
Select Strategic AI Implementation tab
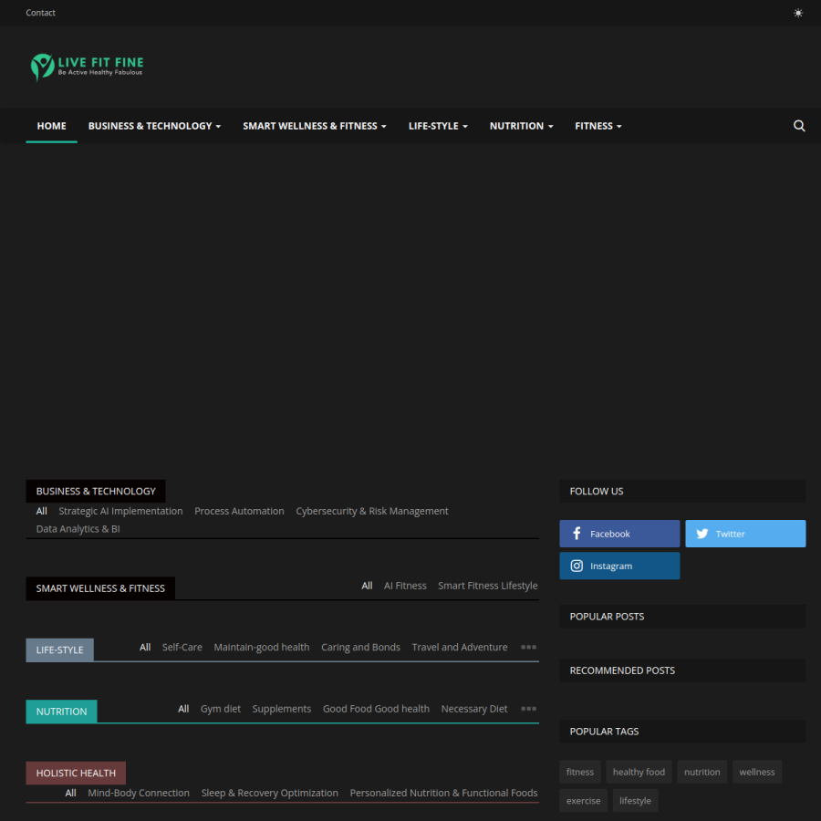pos(120,511)
